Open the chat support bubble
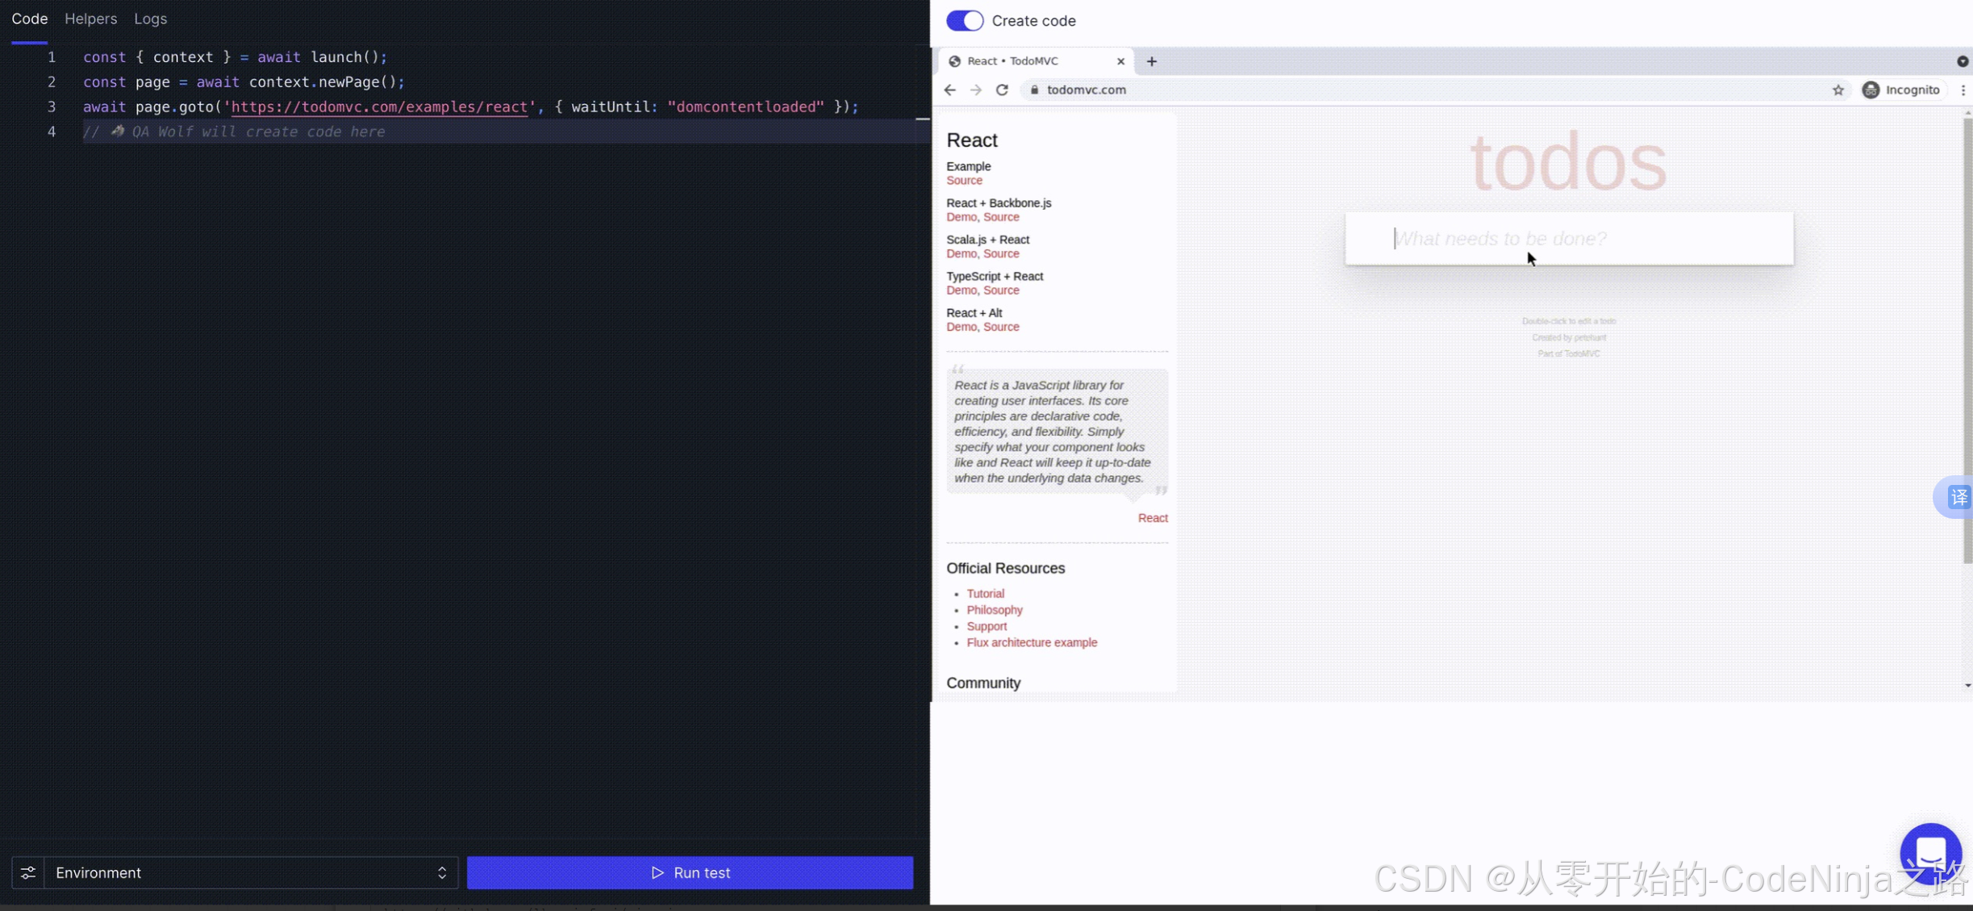Image resolution: width=1973 pixels, height=911 pixels. click(x=1930, y=854)
